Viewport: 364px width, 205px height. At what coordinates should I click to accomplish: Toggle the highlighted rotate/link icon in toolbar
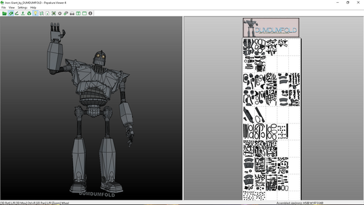pos(11,14)
